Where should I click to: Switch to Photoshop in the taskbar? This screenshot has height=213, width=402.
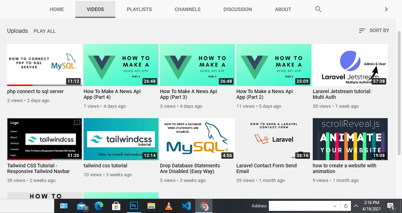click(134, 206)
